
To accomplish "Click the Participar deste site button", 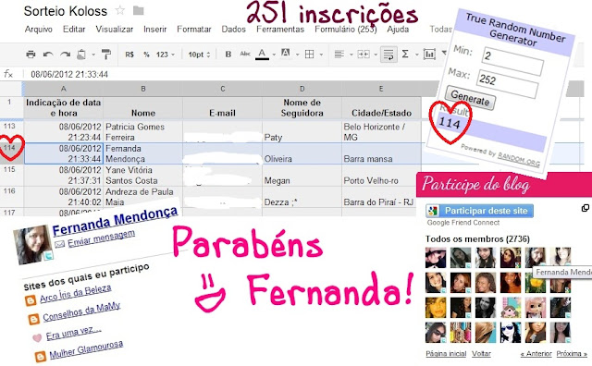I will coord(479,211).
